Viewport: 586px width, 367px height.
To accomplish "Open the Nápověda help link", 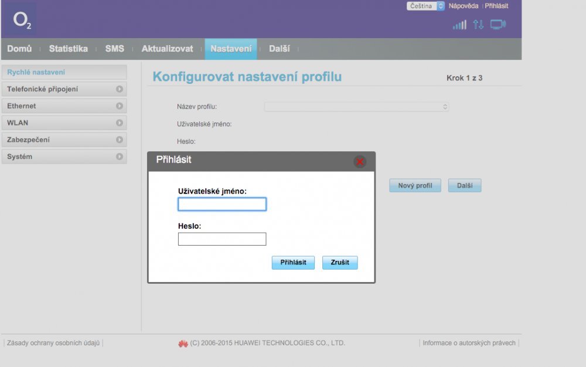I will [464, 6].
